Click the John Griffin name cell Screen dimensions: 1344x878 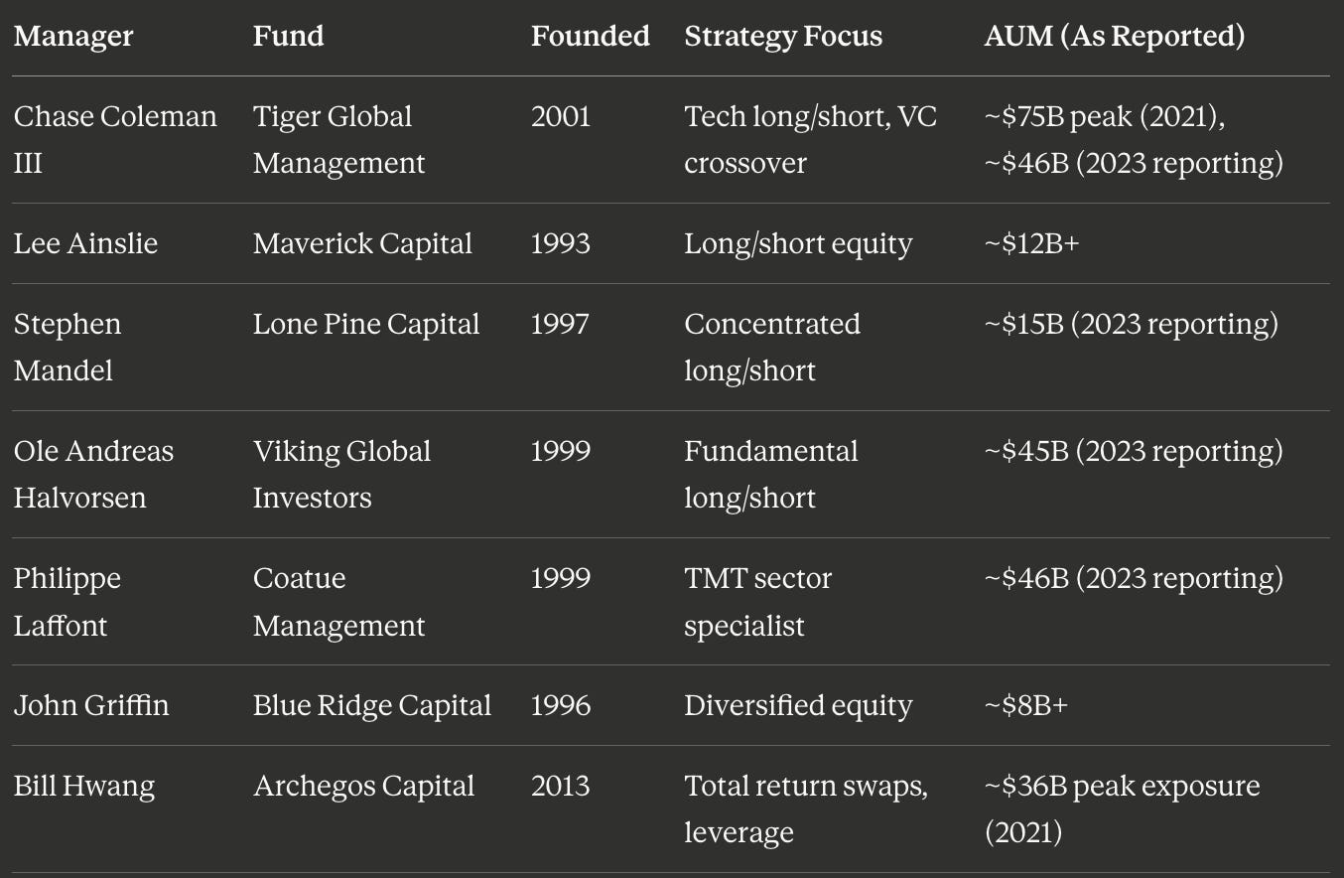[91, 705]
